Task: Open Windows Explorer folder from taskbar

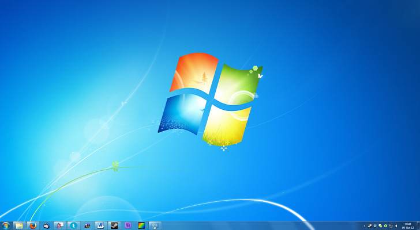Action: coord(19,225)
